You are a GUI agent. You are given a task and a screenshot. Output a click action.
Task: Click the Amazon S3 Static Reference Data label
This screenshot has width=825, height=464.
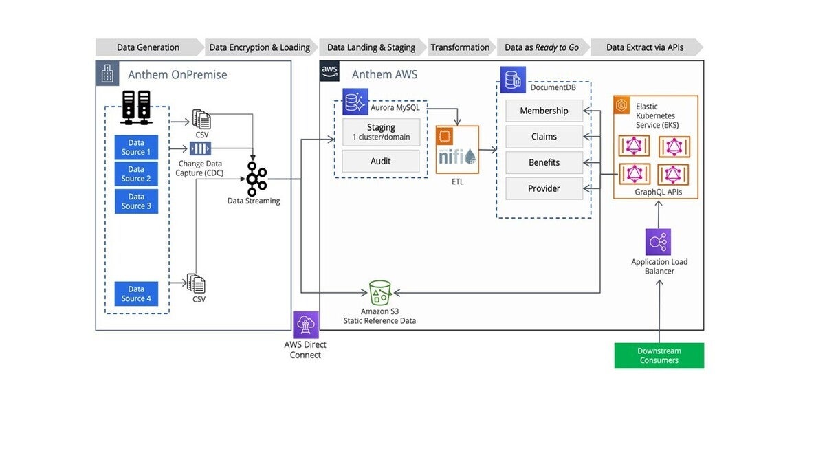pyautogui.click(x=379, y=316)
